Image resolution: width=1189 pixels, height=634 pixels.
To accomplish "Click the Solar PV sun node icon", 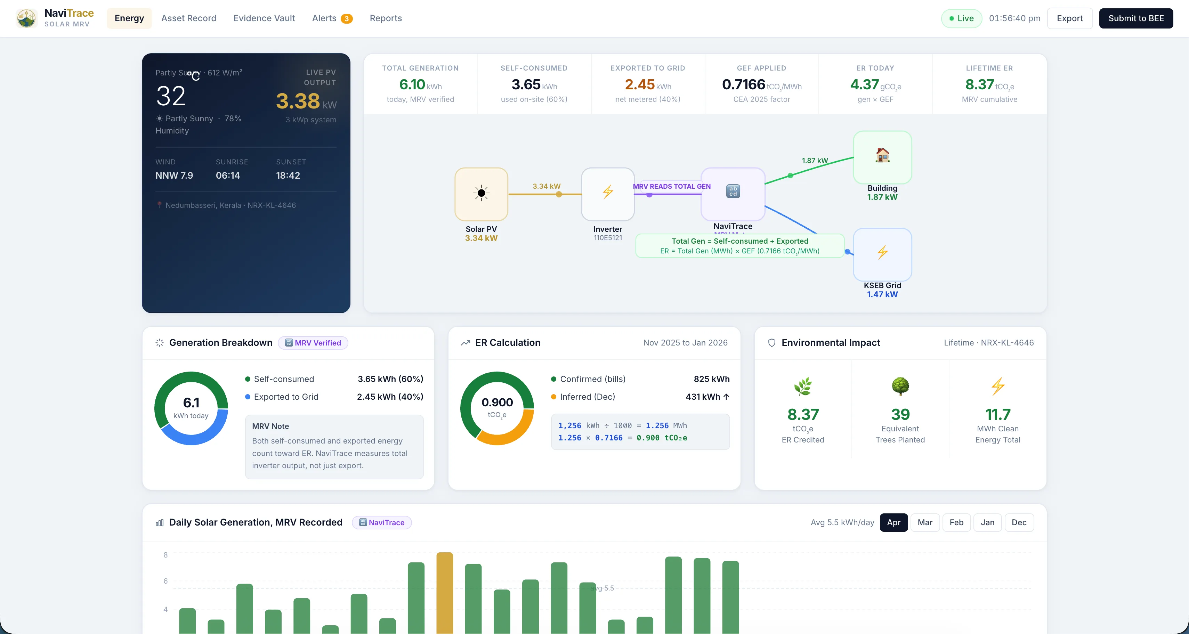I will coord(481,194).
